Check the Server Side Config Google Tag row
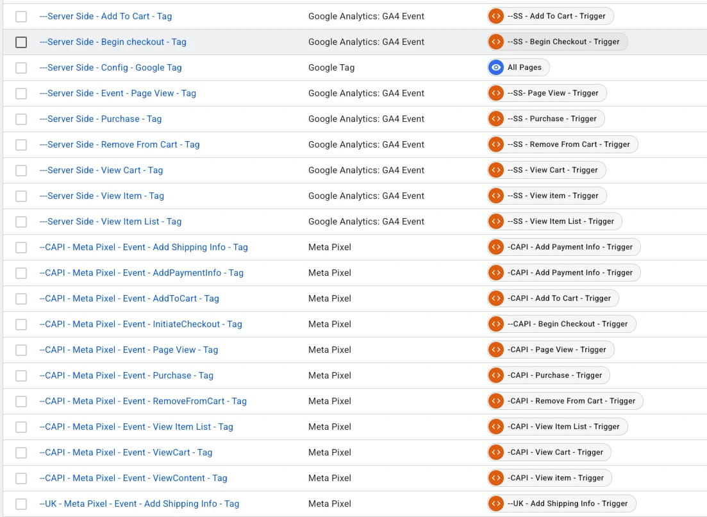The width and height of the screenshot is (707, 517). coord(21,68)
